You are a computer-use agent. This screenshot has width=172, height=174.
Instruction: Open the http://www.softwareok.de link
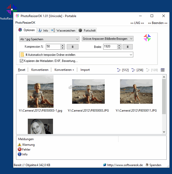tap(125, 165)
